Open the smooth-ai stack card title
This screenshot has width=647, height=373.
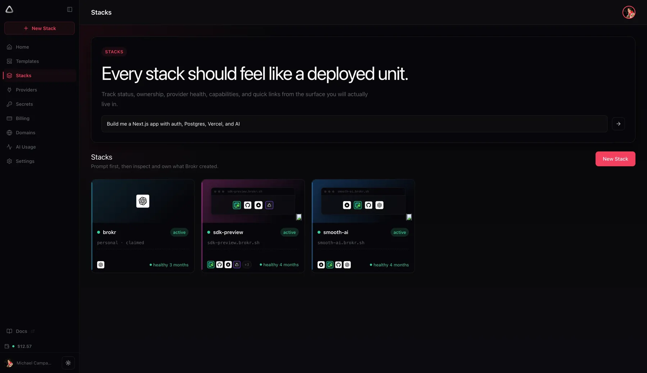tap(335, 232)
